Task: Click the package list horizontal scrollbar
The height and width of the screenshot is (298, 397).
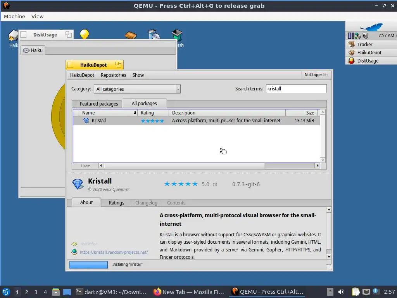Action: point(185,166)
